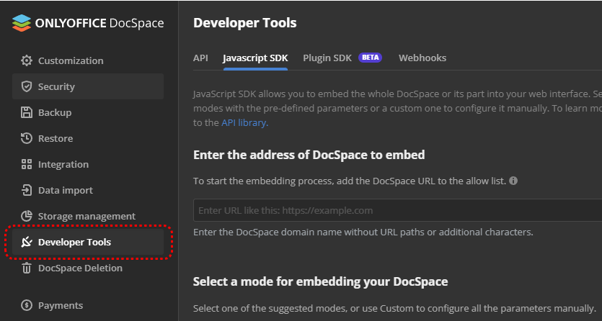
Task: Click the Integration grid icon
Action: tap(27, 164)
